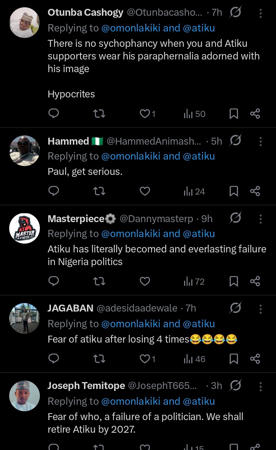This screenshot has height=450, width=276.
Task: Reply to Otunba Cashogy's tweet
Action: pos(54,114)
